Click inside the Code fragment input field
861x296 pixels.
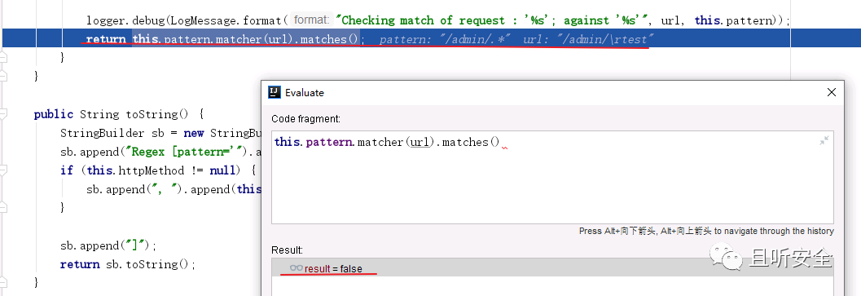552,177
